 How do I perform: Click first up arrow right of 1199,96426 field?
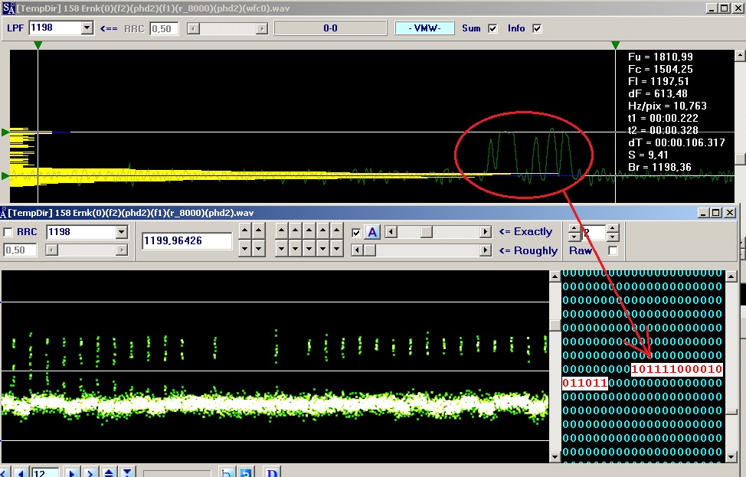[x=244, y=231]
